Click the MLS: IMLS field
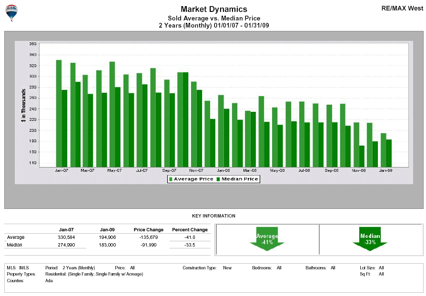The width and height of the screenshot is (426, 296). [18, 268]
